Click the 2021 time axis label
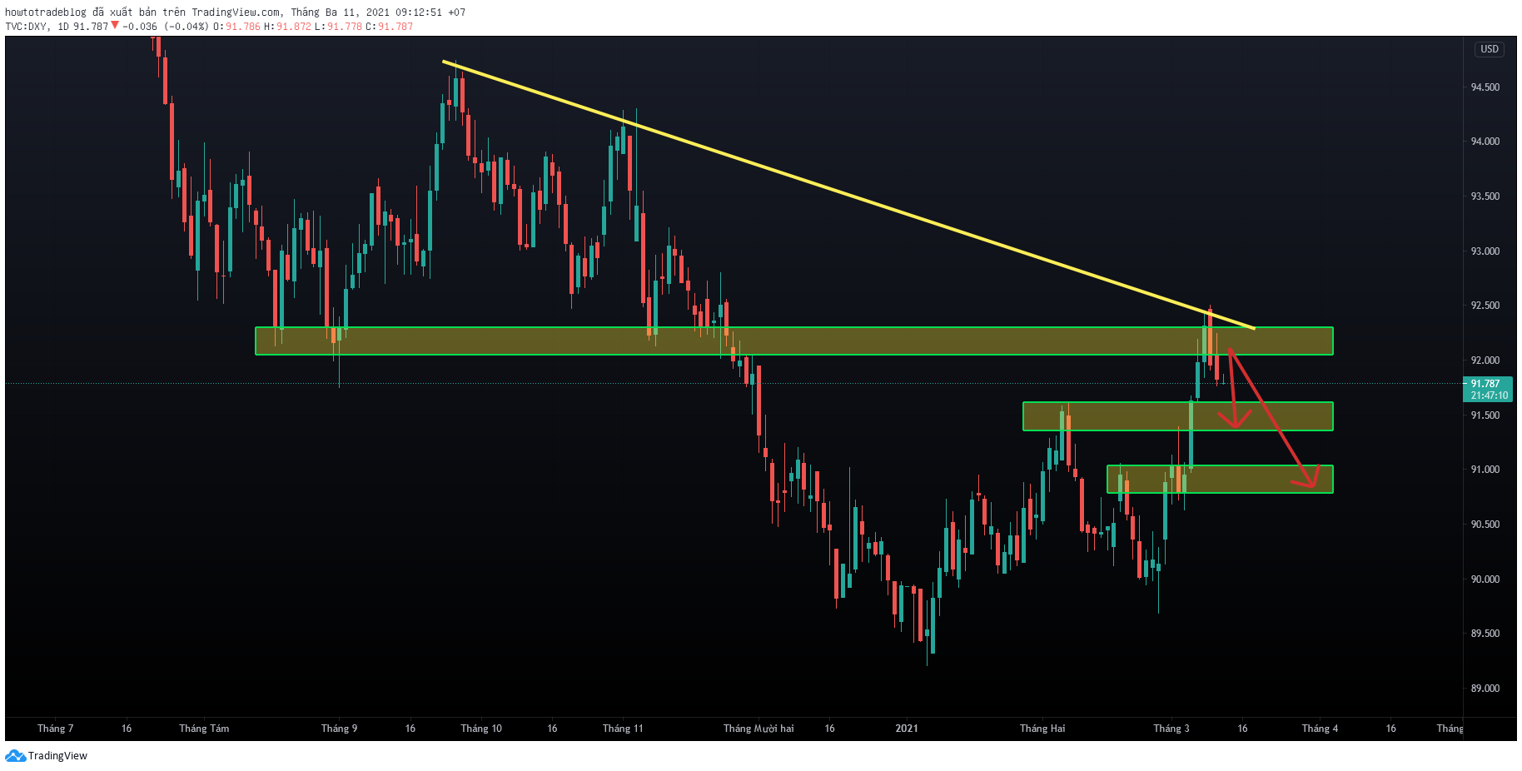 [907, 729]
